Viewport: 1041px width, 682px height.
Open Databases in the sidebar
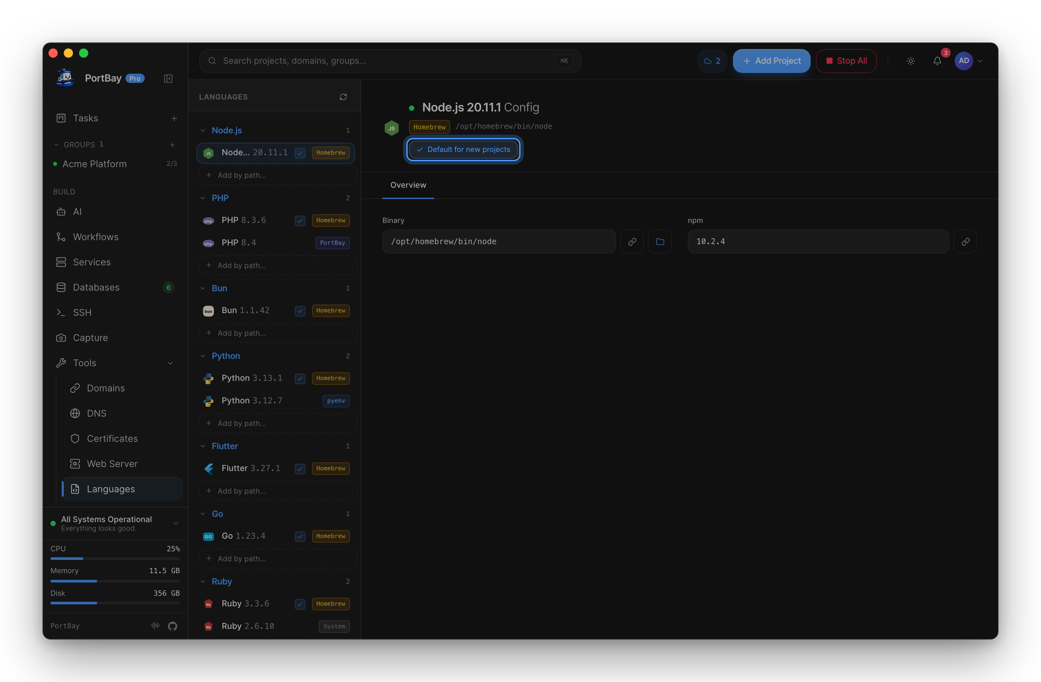point(116,288)
